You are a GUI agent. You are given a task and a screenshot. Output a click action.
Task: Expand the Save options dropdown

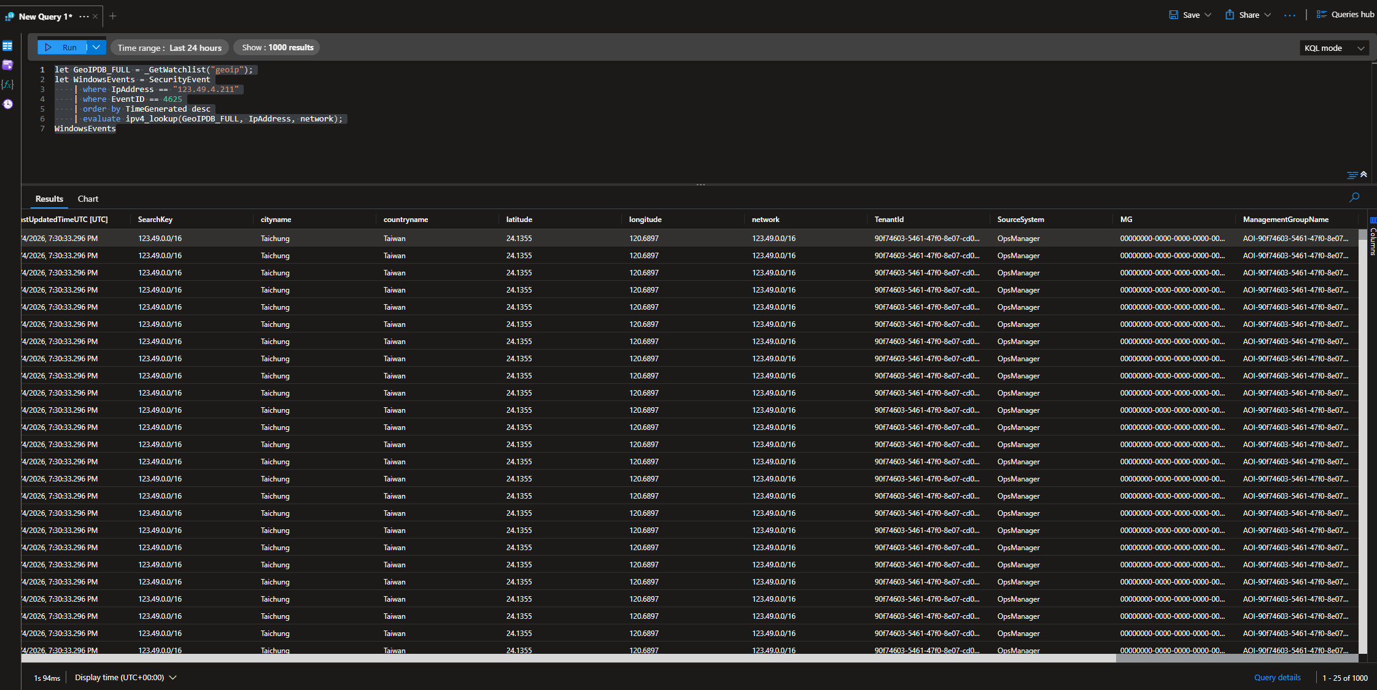[x=1208, y=15]
